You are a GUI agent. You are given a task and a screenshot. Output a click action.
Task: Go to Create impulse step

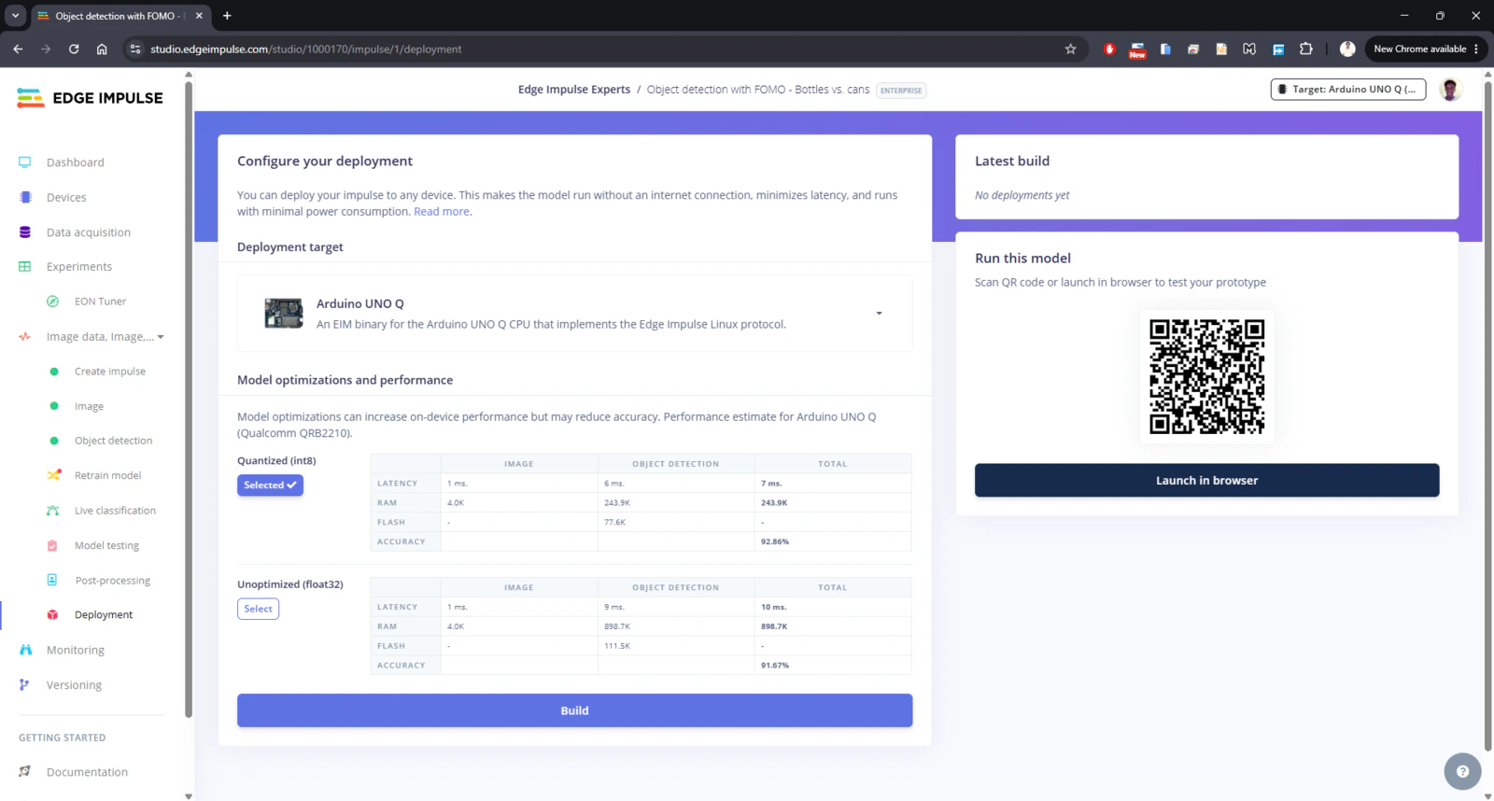click(110, 372)
